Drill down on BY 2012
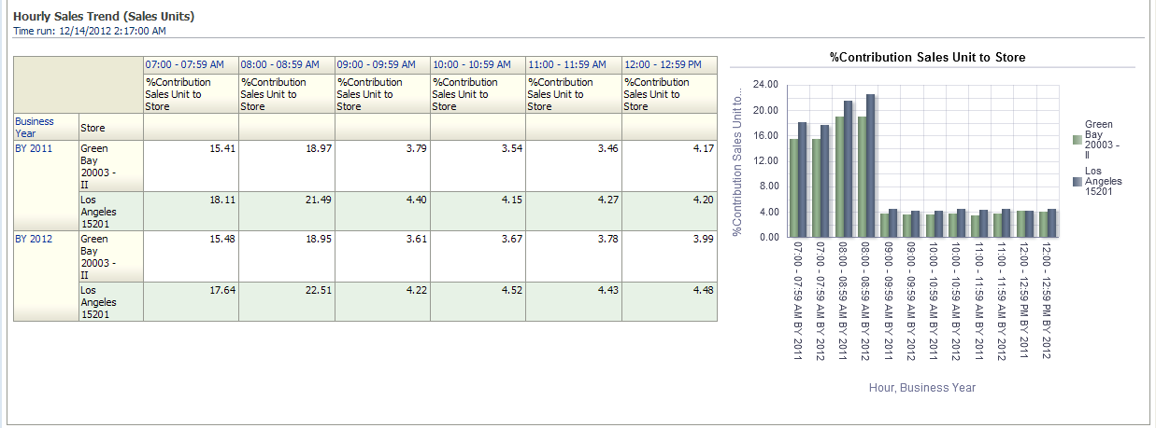Viewport: 1156px width, 428px height. [x=34, y=239]
